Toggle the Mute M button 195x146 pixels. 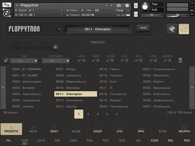136,15
